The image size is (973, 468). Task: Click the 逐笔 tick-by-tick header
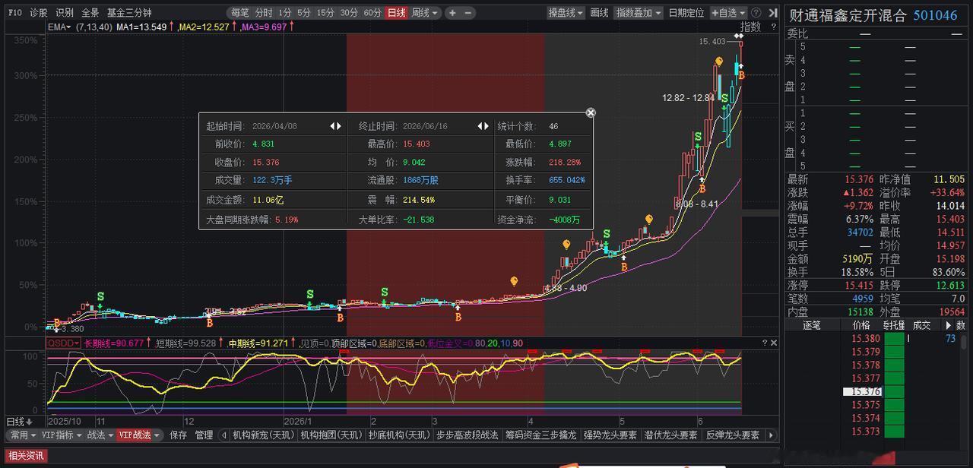[812, 325]
